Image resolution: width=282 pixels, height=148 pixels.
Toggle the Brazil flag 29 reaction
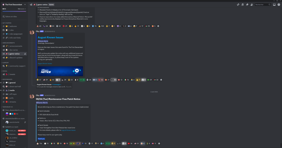[x=150, y=80]
